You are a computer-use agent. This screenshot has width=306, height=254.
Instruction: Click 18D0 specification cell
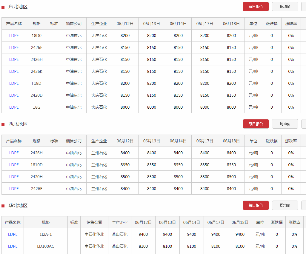coord(36,36)
